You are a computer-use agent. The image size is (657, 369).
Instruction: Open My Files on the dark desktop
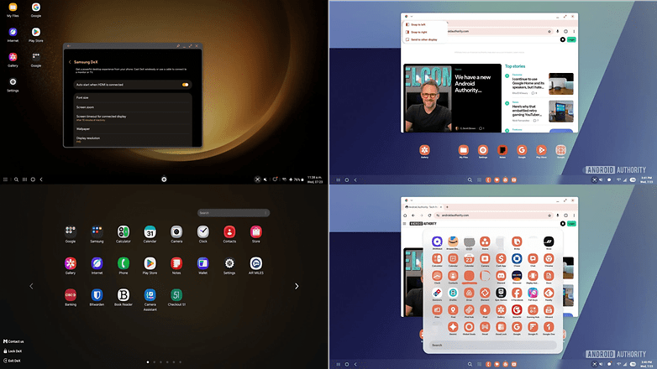pyautogui.click(x=13, y=9)
